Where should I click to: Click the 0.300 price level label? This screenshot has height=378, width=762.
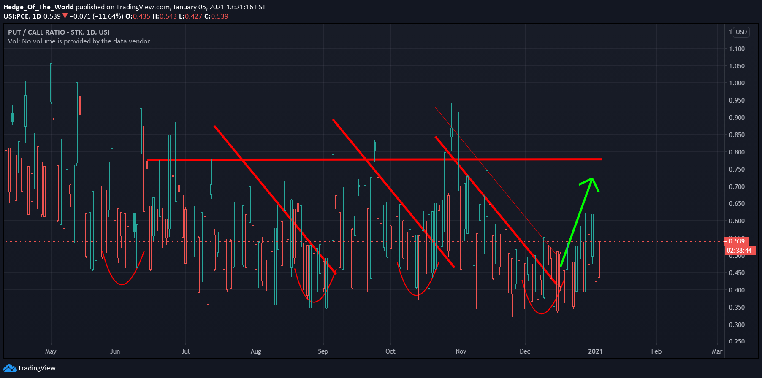click(x=737, y=325)
